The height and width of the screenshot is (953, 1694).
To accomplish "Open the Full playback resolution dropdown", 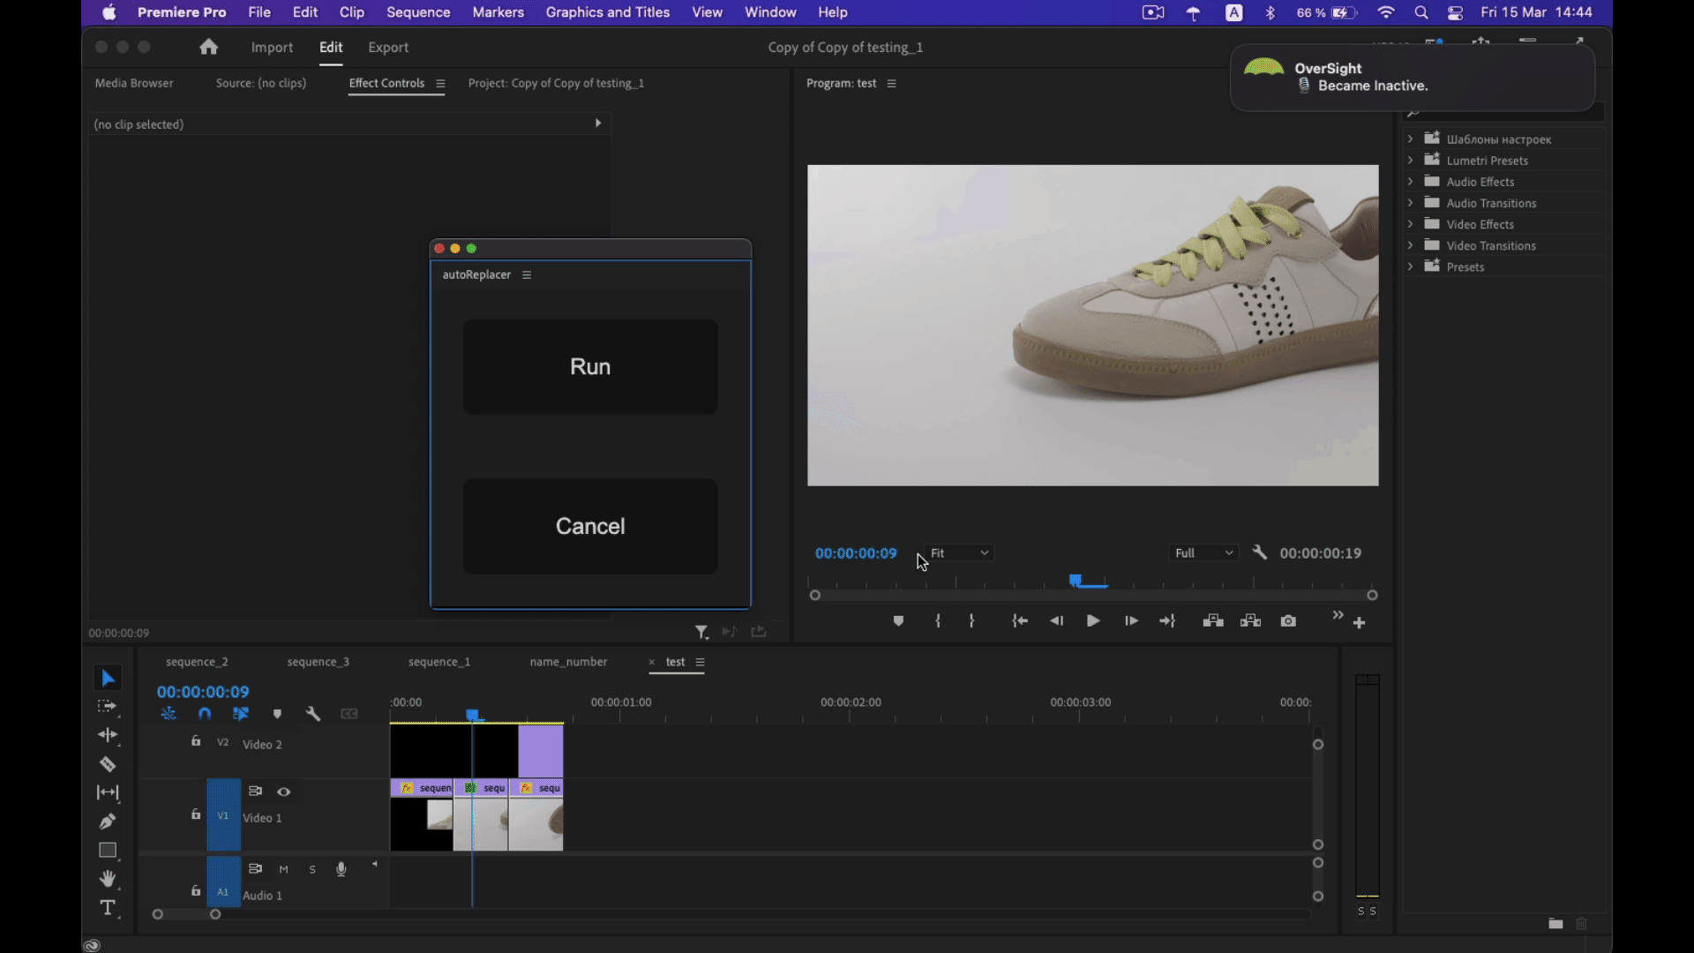I will 1203,553.
